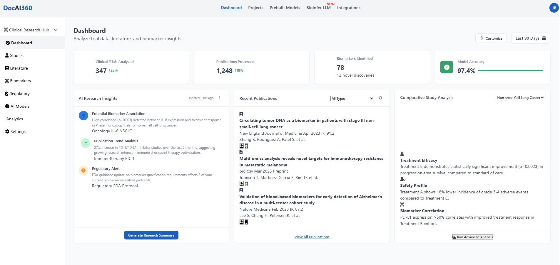View All Publications

pos(312,237)
